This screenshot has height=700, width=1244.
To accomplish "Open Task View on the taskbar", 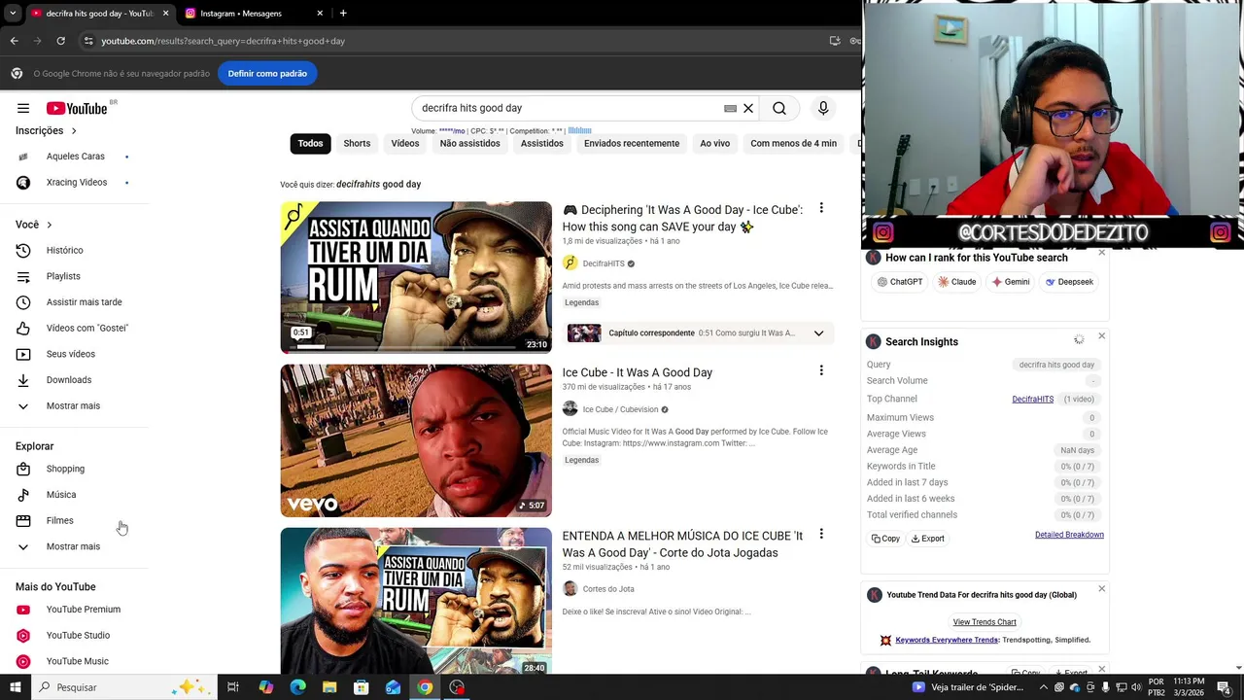I will pos(233,687).
